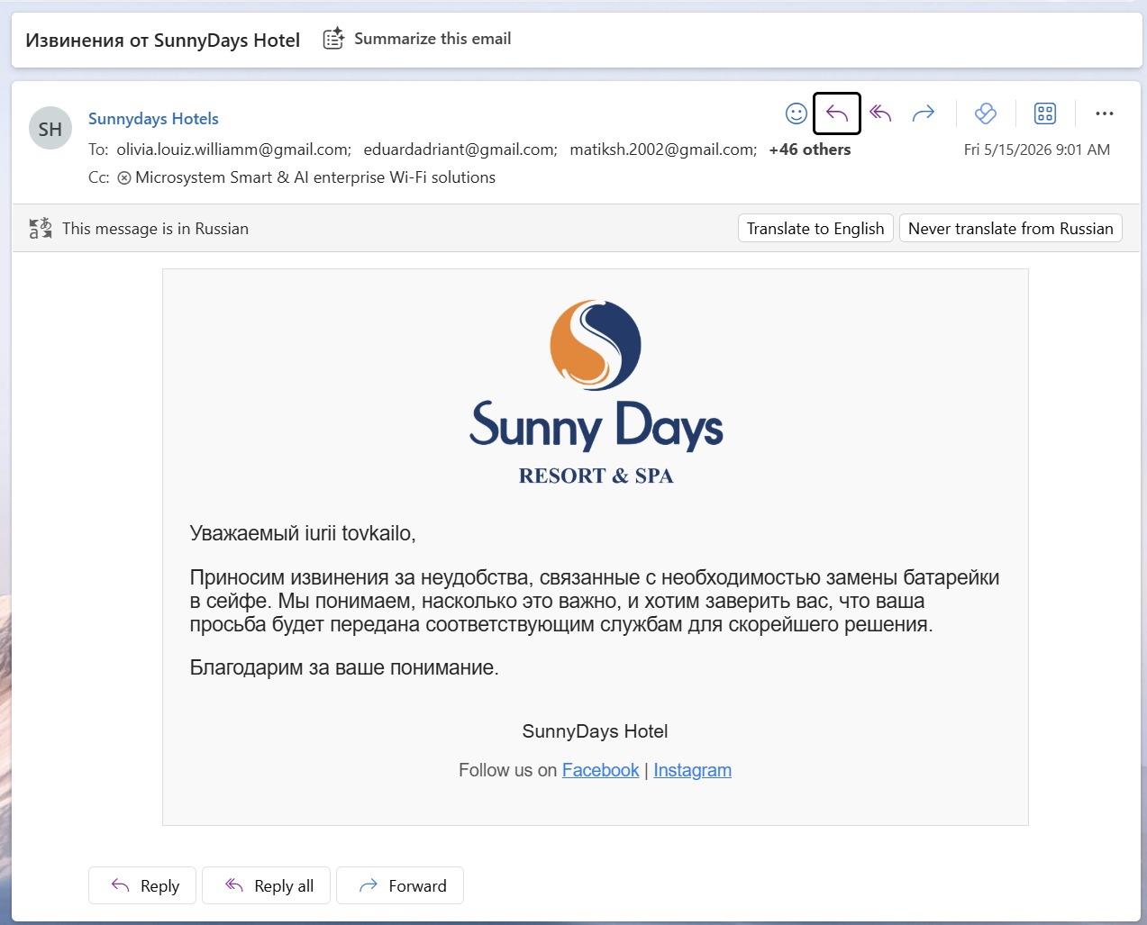Click Translate to English button
The height and width of the screenshot is (925, 1147).
tap(815, 228)
